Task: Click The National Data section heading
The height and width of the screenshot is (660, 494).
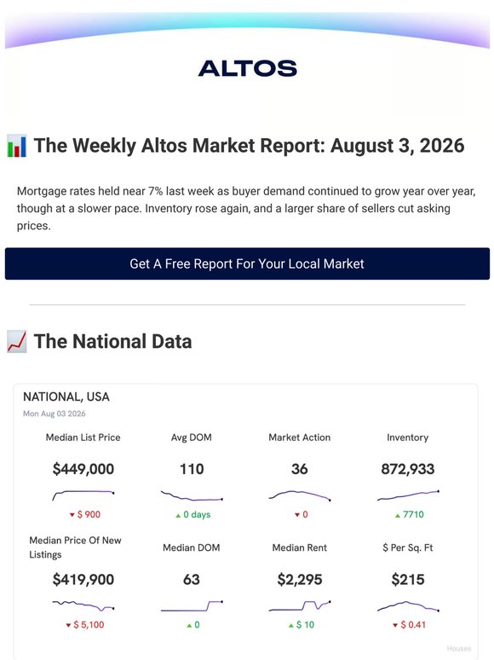Action: [x=112, y=341]
